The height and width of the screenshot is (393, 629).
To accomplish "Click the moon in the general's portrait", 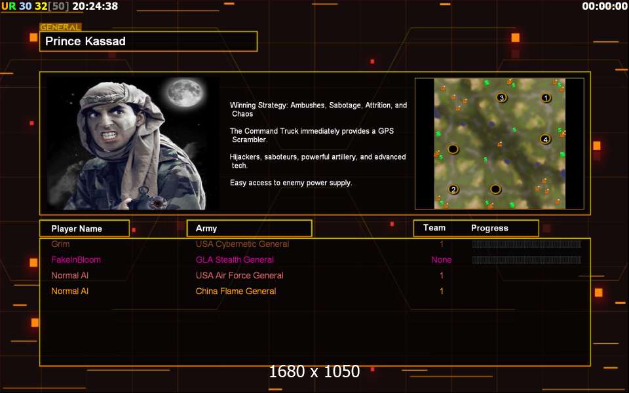I will click(x=185, y=92).
